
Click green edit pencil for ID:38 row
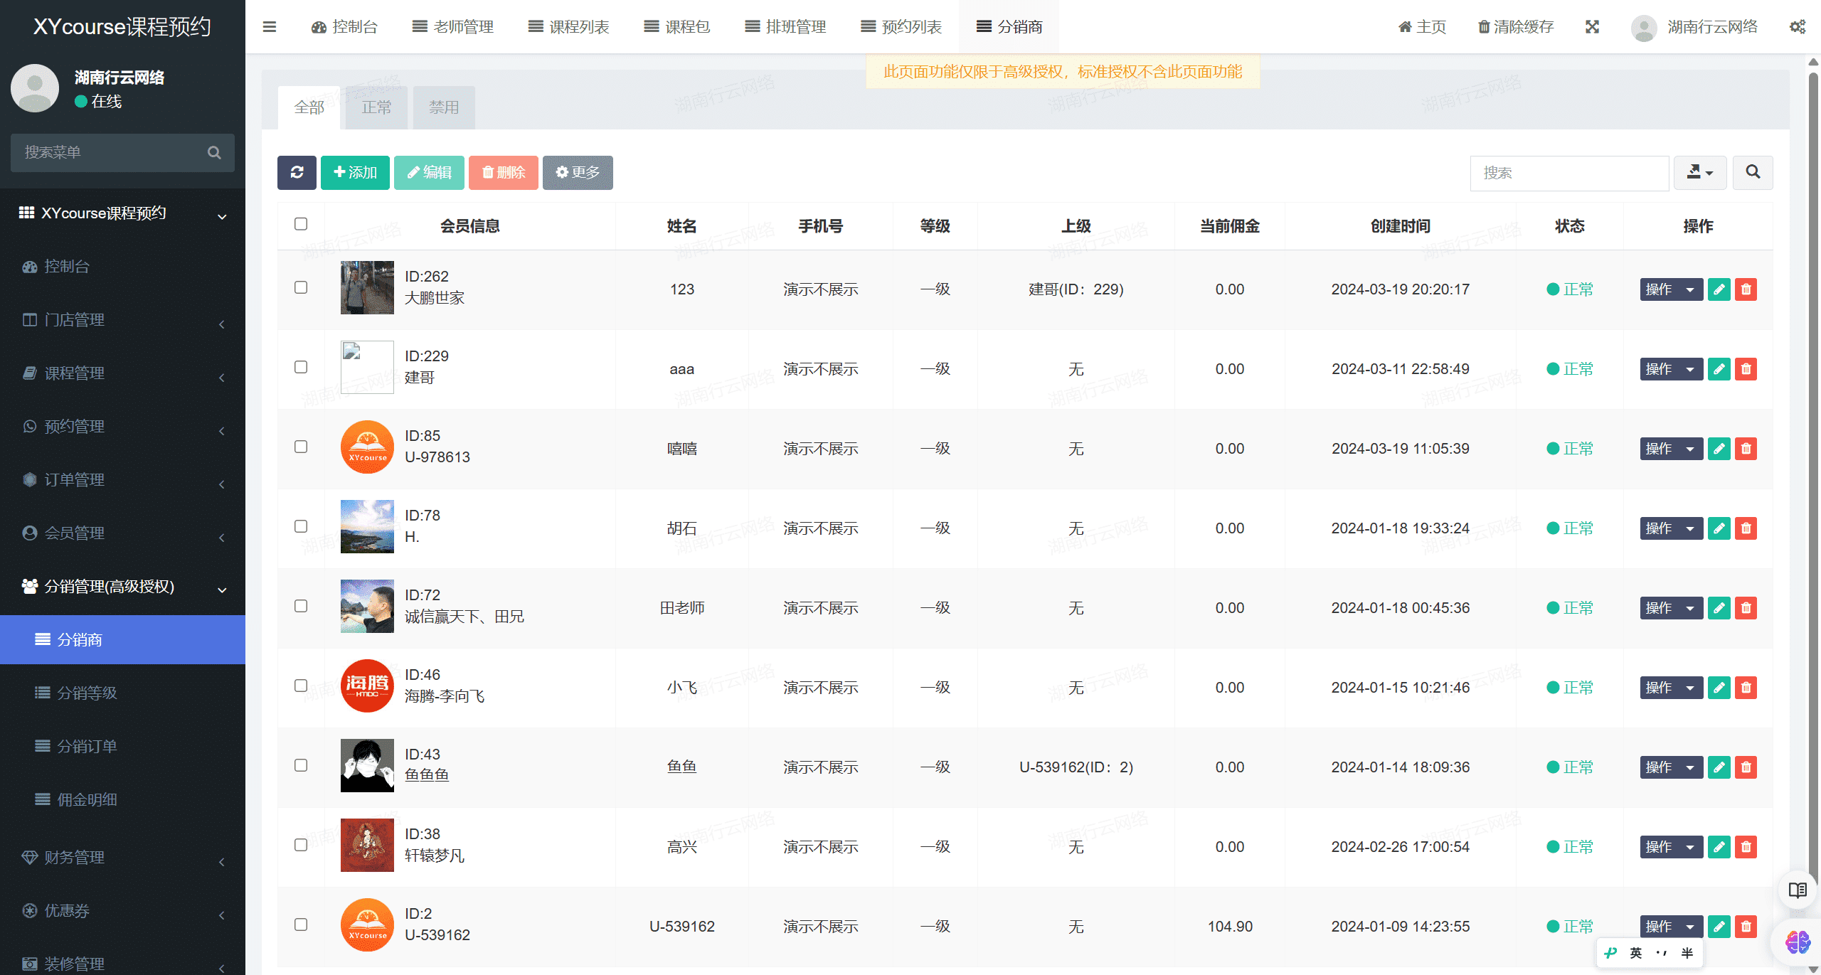(x=1719, y=847)
